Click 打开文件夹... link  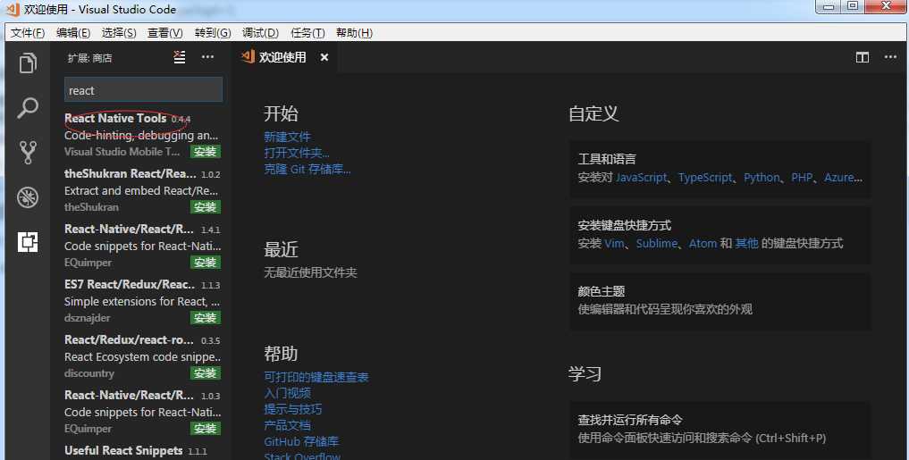click(297, 153)
